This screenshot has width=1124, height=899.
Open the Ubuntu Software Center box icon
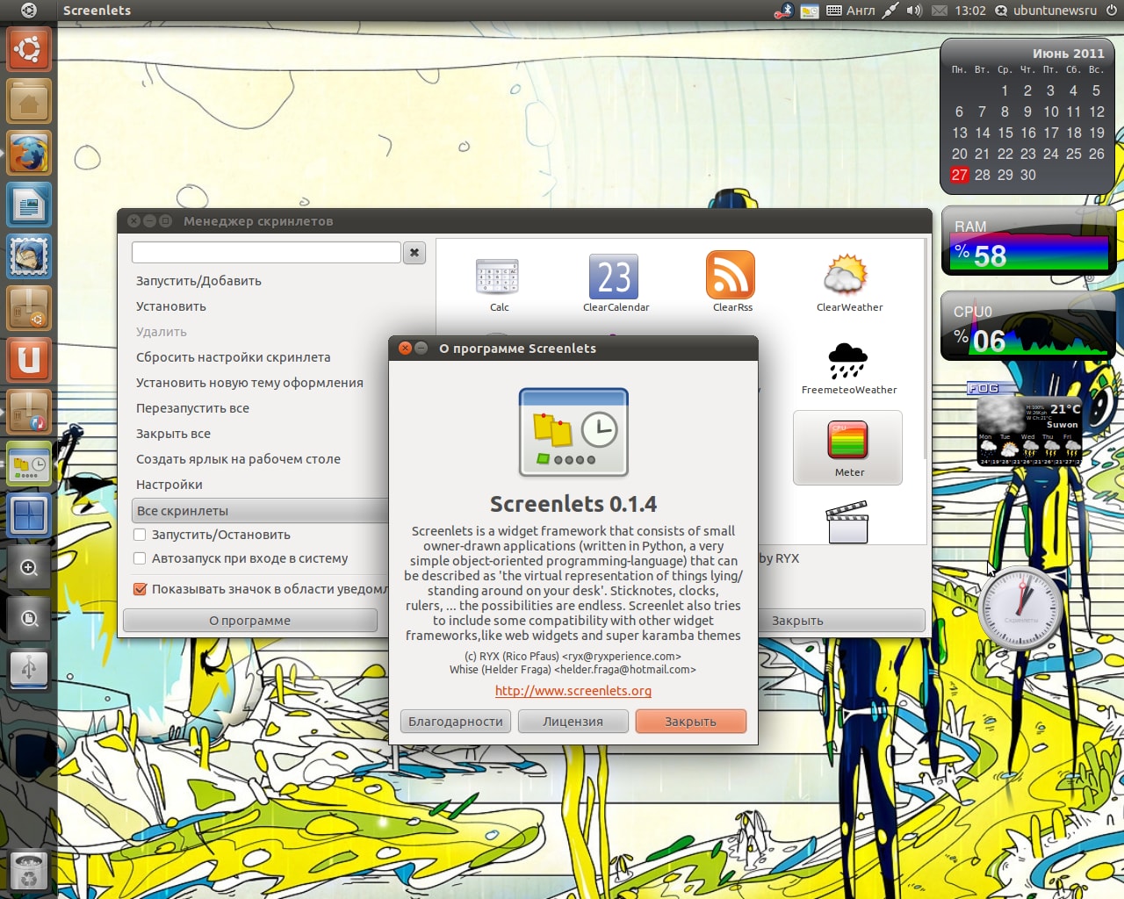tap(29, 308)
